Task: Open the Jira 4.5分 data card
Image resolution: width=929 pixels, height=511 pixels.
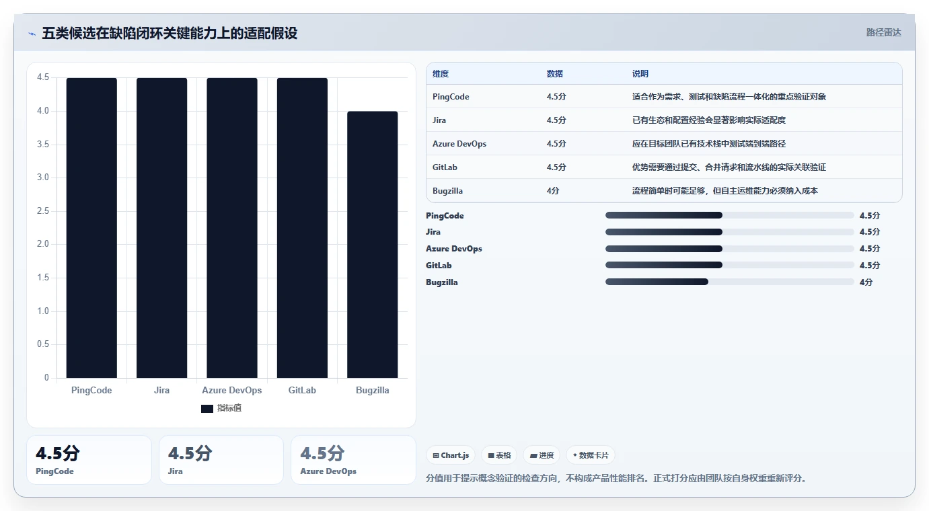Action: point(221,460)
